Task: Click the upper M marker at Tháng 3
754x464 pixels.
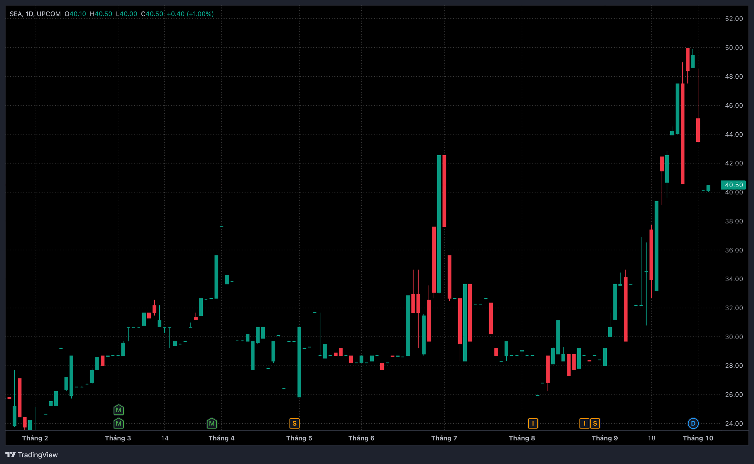Action: pos(118,410)
